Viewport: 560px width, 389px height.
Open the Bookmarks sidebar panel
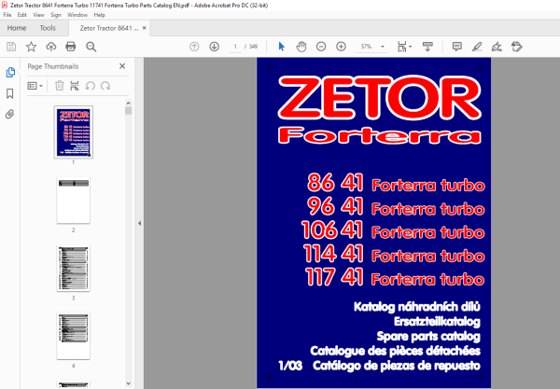pos(10,93)
